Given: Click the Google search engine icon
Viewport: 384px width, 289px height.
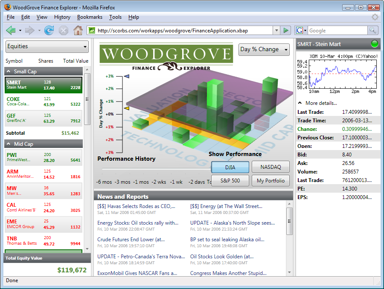Looking at the screenshot, I should click(x=300, y=30).
